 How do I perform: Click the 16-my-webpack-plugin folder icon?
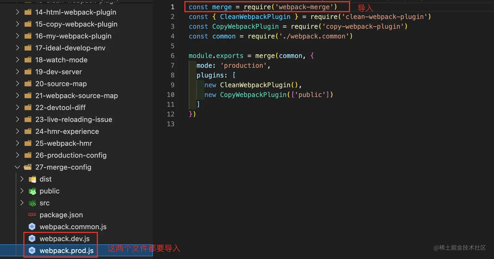(28, 36)
